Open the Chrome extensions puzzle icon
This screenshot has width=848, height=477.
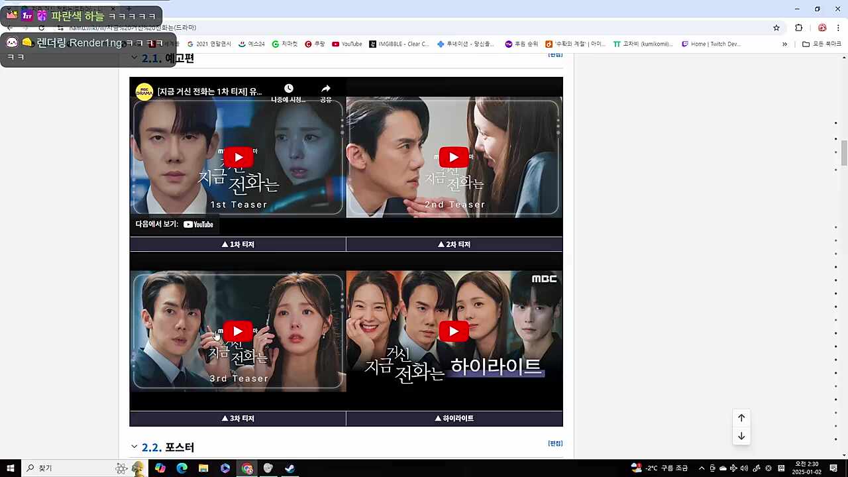(x=799, y=28)
